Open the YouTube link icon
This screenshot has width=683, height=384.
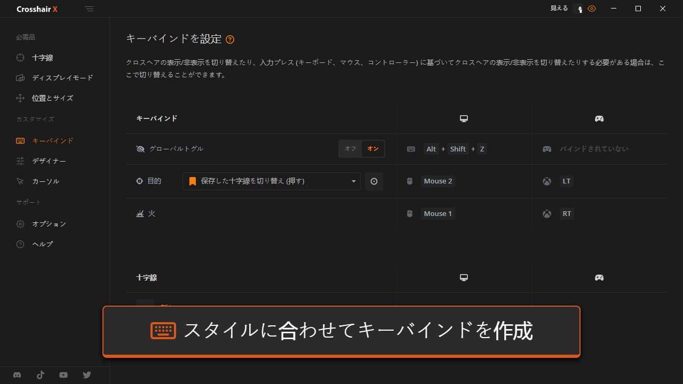click(63, 375)
